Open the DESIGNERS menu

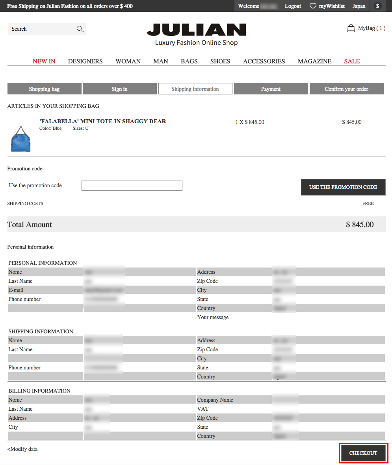click(x=85, y=61)
